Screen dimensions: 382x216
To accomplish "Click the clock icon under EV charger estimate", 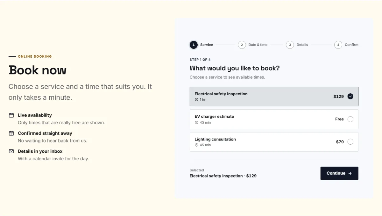I will (196, 122).
